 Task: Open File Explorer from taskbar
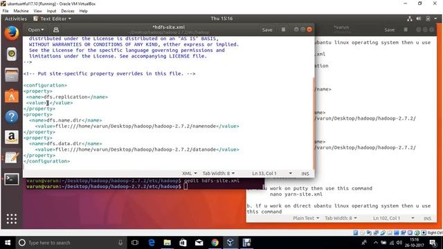pos(168,243)
